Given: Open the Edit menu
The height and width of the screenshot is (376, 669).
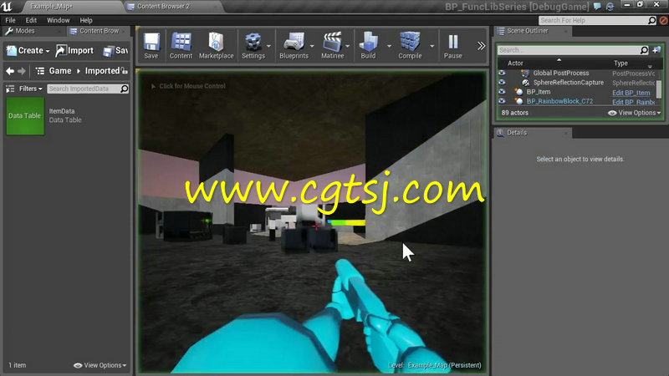Looking at the screenshot, I should (x=31, y=20).
